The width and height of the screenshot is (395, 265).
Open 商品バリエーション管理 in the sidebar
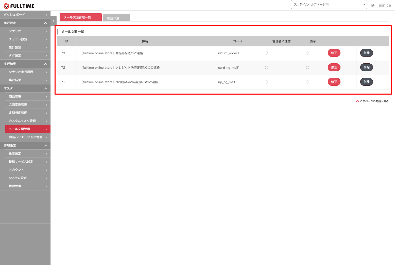(28, 137)
